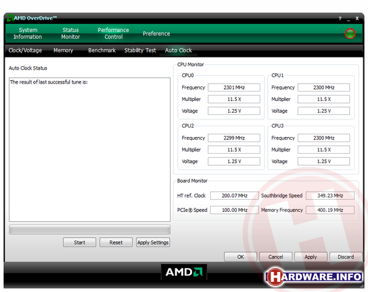Click the CPU0 Multiplier field
The height and width of the screenshot is (292, 368).
coord(234,100)
